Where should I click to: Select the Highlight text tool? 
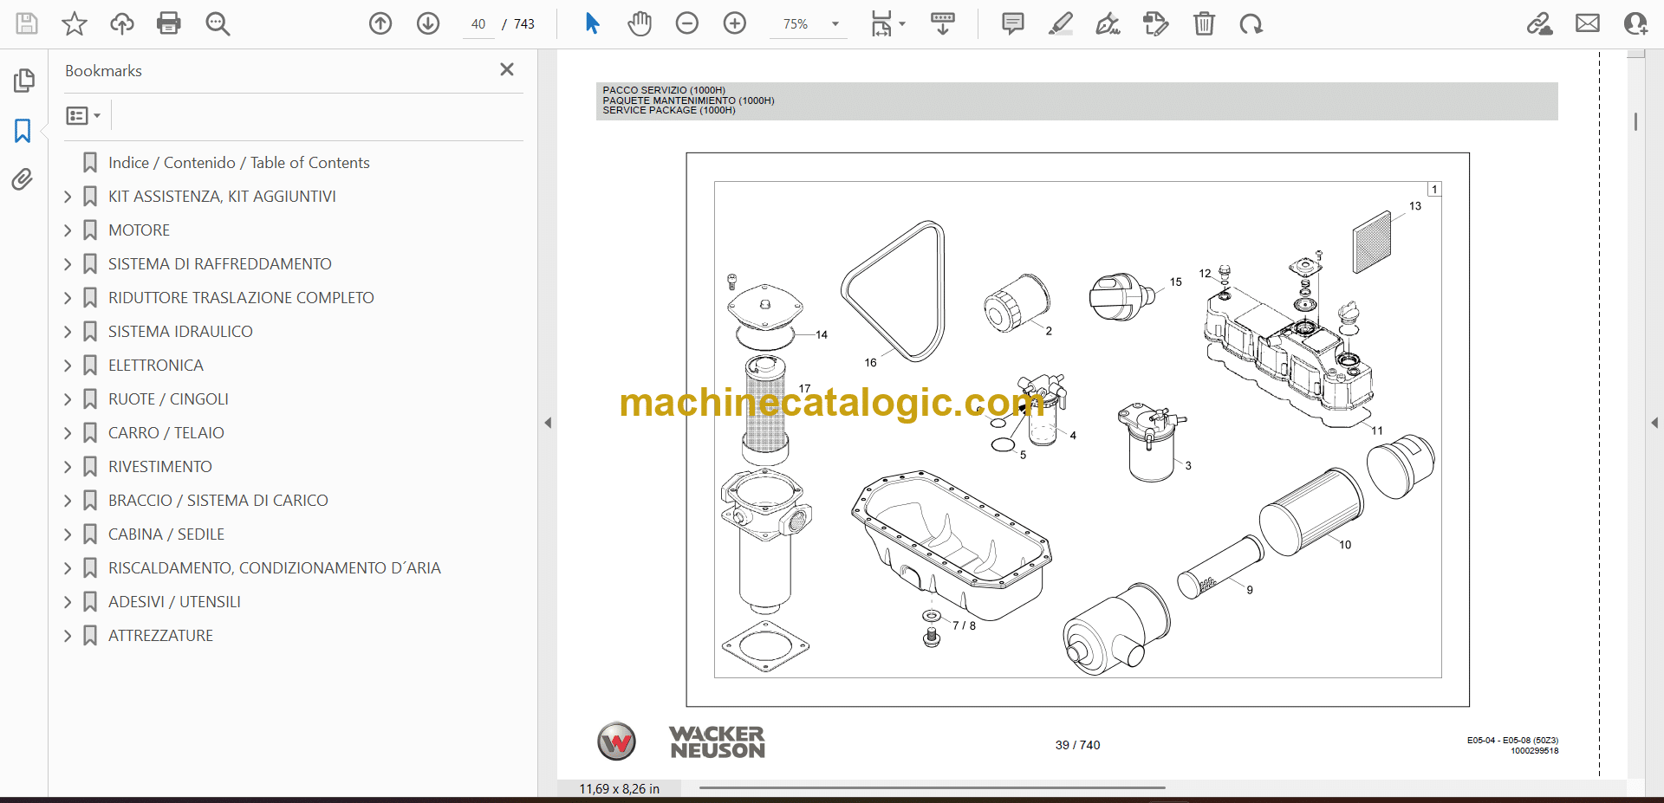[x=1060, y=23]
